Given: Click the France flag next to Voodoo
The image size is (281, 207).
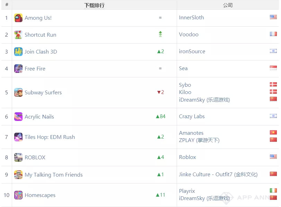Looking at the screenshot, I should point(273,34).
